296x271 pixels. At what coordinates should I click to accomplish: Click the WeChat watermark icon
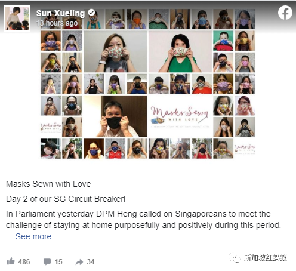[235, 258]
